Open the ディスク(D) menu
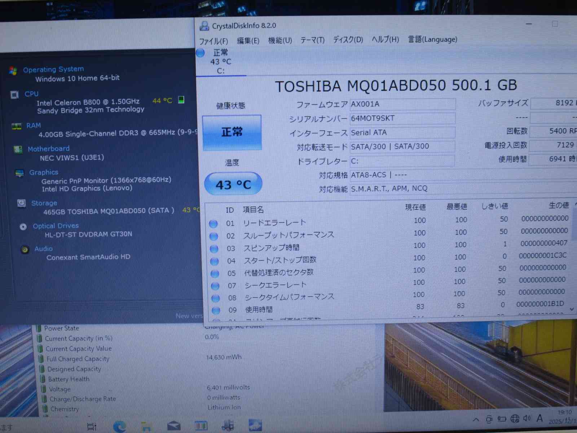Viewport: 577px width, 433px height. (x=348, y=40)
